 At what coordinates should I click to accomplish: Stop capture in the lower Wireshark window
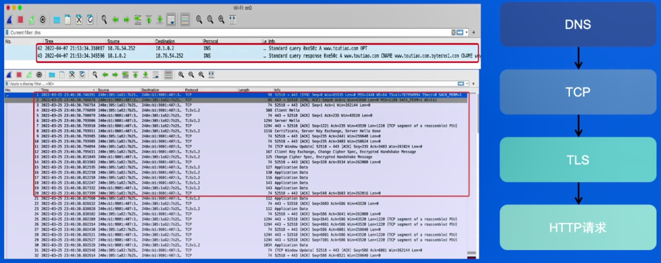click(x=19, y=75)
